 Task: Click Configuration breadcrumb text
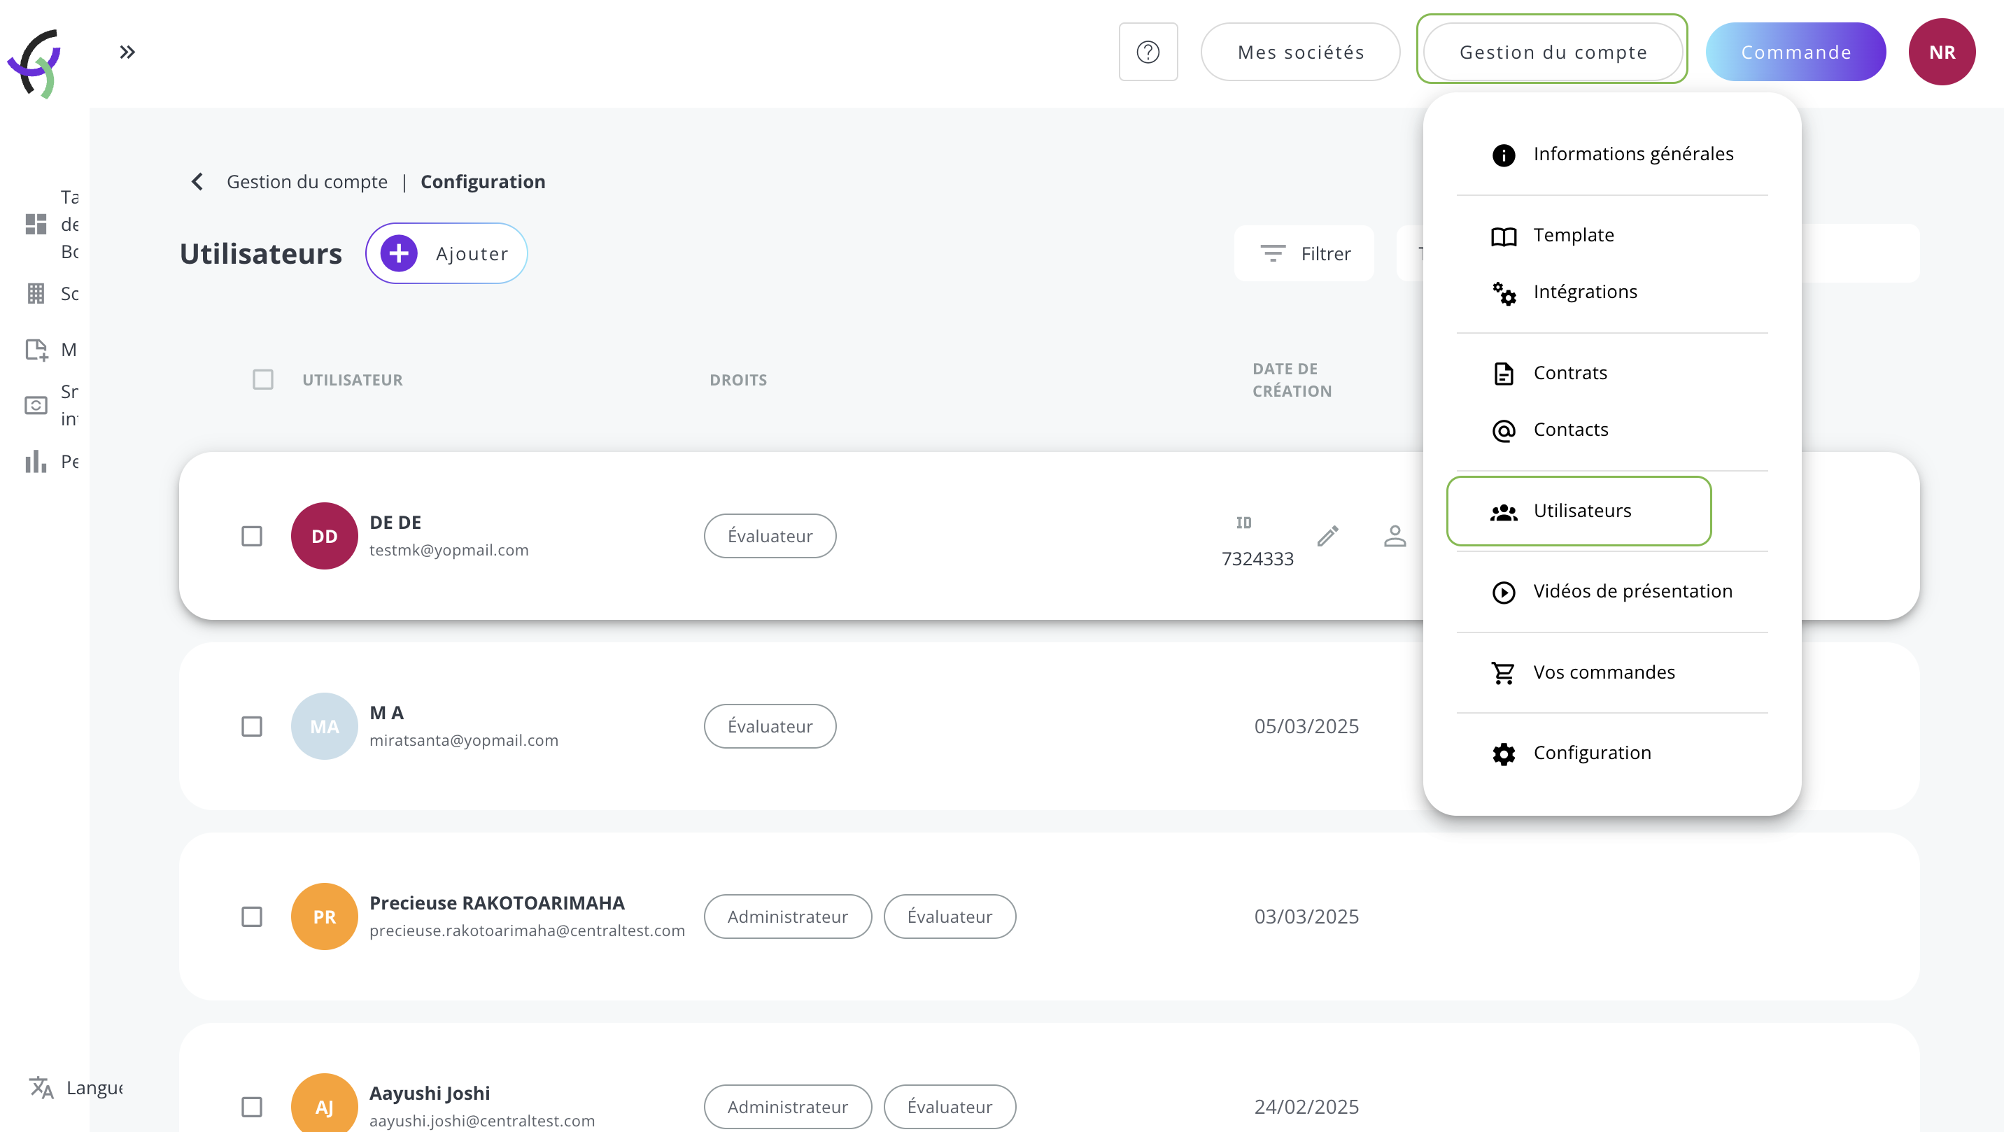483,181
